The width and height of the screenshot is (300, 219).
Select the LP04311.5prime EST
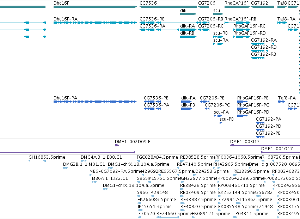[235, 218]
